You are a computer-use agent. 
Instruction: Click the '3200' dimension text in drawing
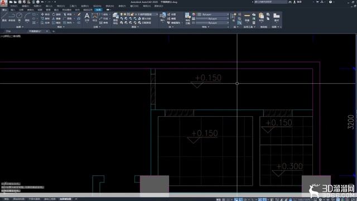click(x=351, y=122)
